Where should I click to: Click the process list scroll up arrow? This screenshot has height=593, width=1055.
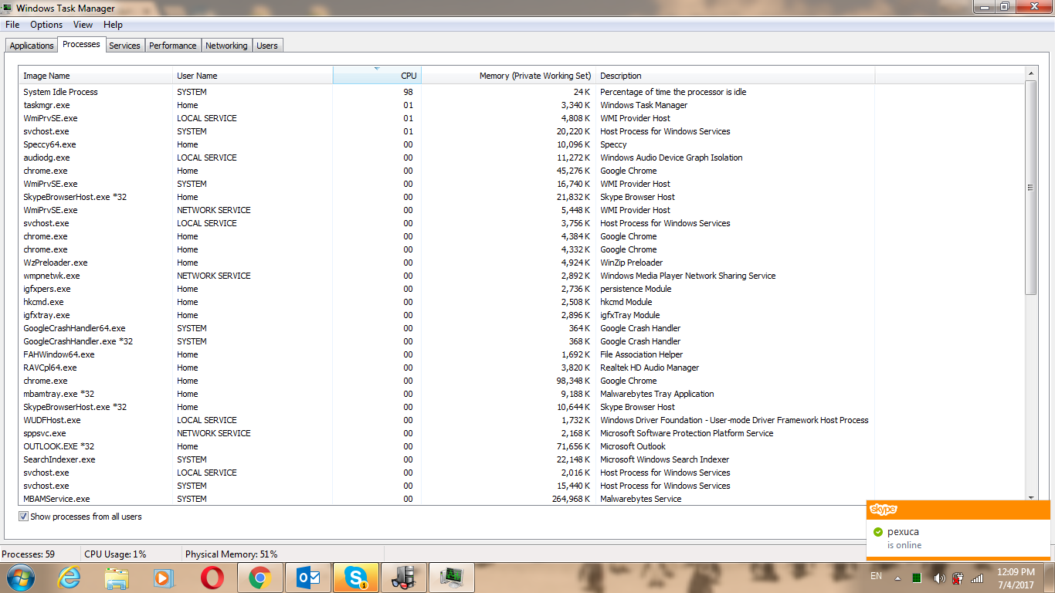[1030, 73]
